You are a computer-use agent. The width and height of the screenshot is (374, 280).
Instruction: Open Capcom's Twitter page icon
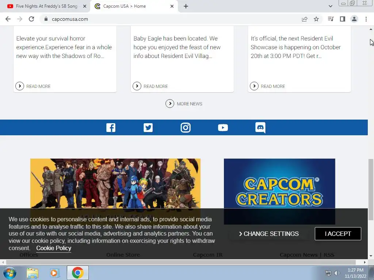click(x=148, y=128)
